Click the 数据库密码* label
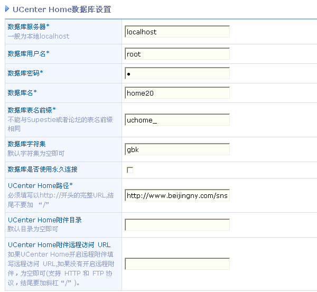 [25, 73]
